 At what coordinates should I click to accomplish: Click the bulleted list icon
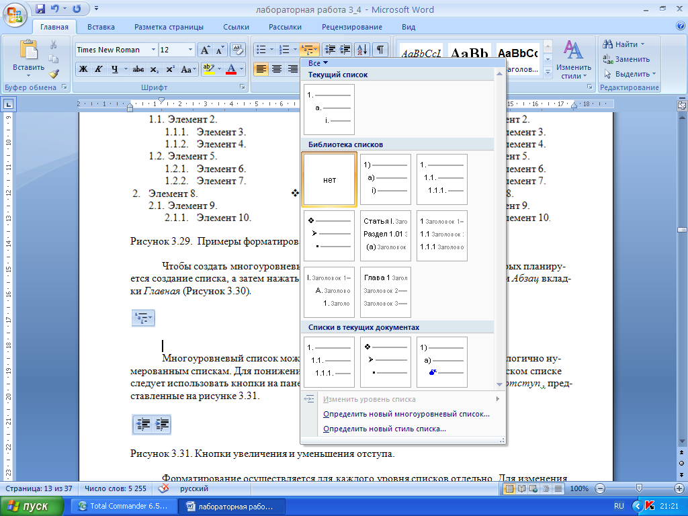(261, 50)
